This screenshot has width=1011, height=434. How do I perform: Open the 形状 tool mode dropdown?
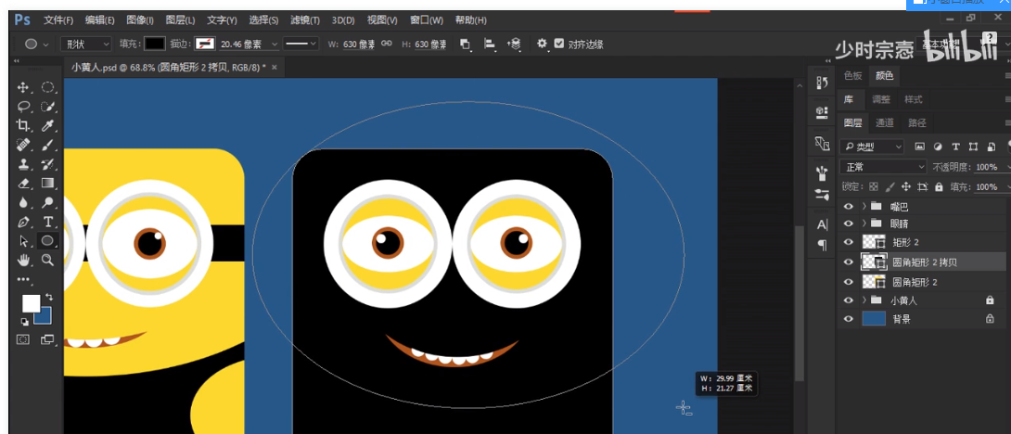coord(85,44)
